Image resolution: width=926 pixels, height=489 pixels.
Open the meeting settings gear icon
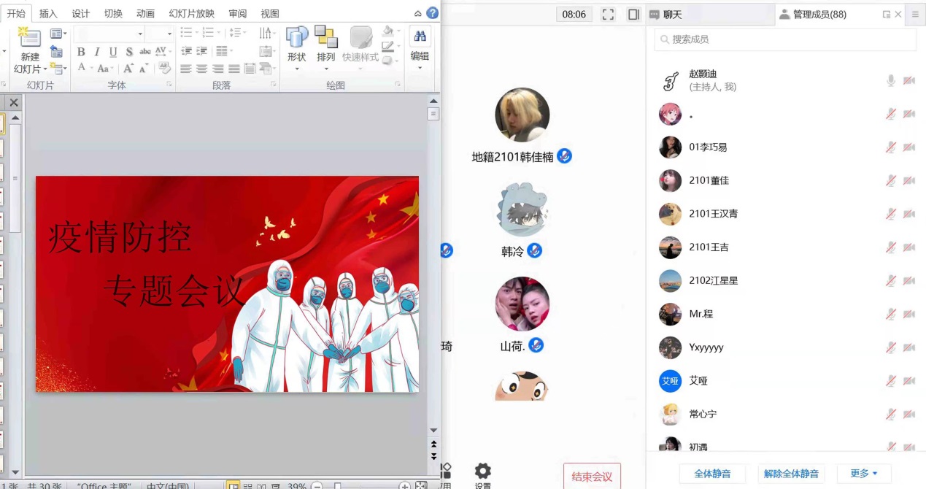pos(483,471)
